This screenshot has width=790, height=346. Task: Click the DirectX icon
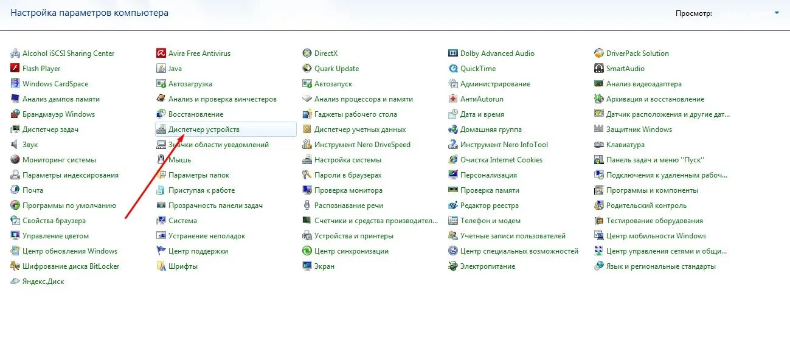tap(307, 54)
